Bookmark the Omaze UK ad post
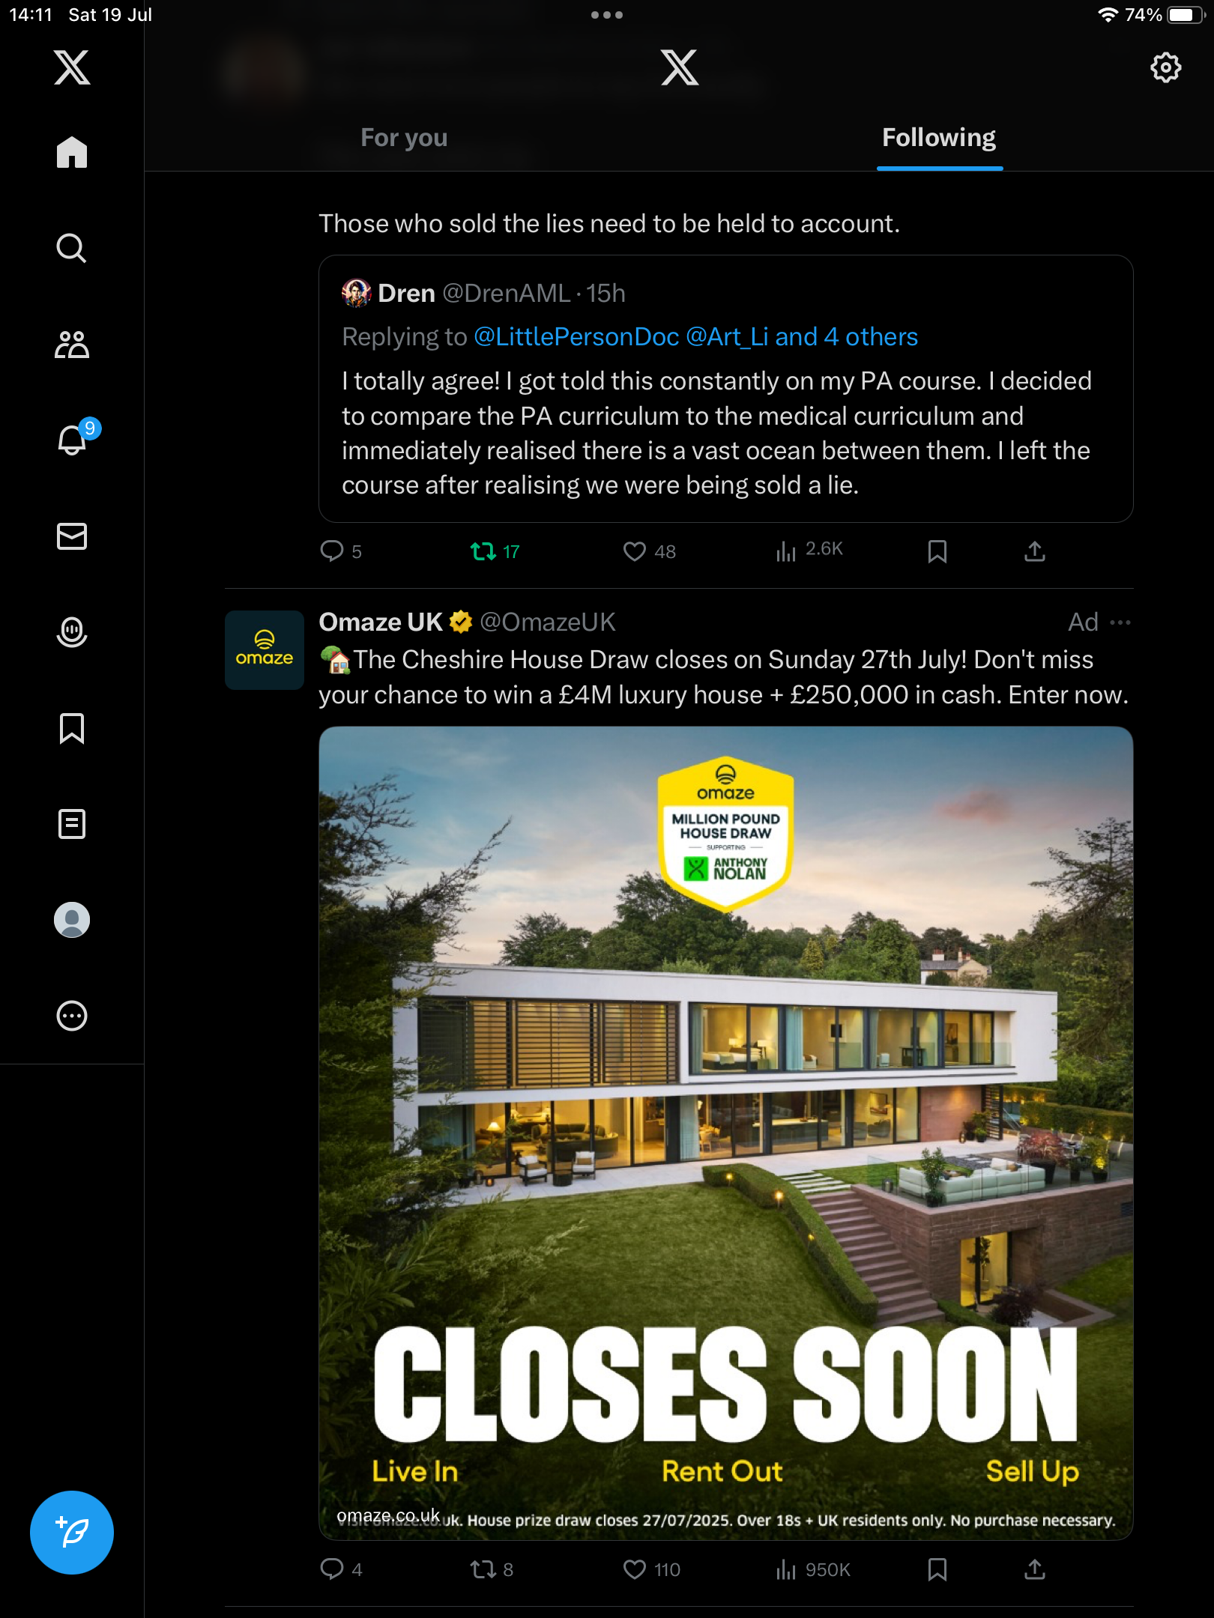This screenshot has width=1214, height=1618. 937,1569
